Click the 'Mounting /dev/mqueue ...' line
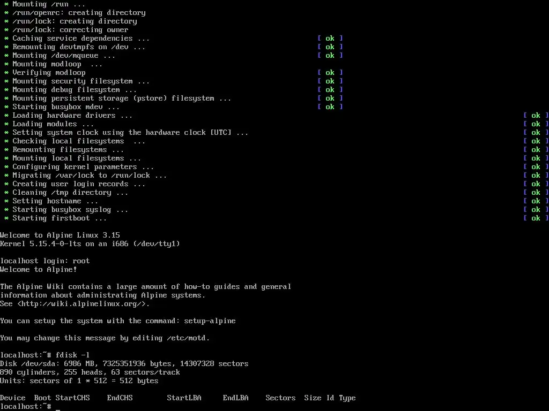The height and width of the screenshot is (411, 549). pos(60,56)
